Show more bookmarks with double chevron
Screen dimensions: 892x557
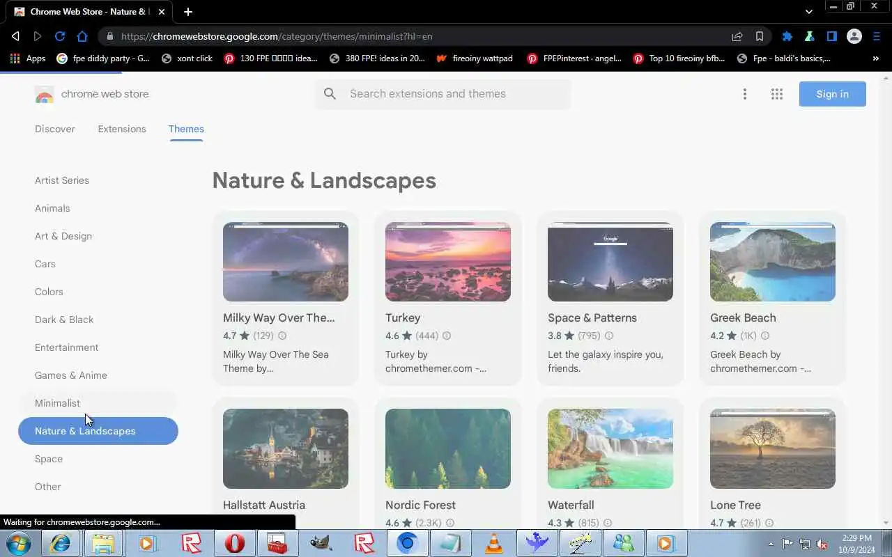876,58
